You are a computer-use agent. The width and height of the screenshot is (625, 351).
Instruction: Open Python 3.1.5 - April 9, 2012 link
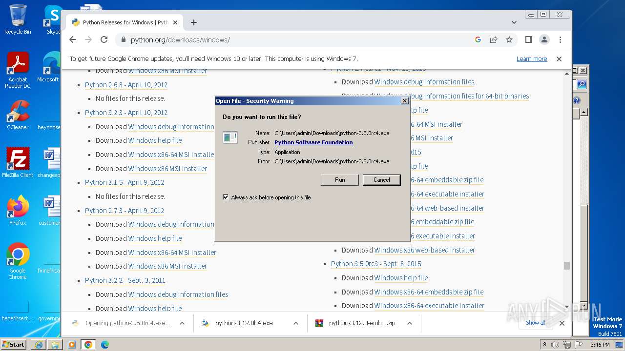(x=125, y=182)
